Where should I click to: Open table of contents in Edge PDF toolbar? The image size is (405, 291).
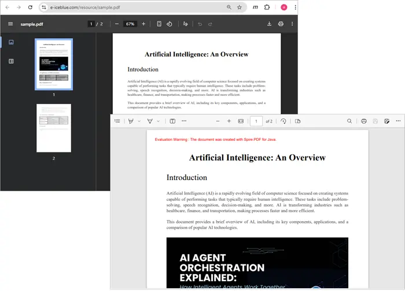pos(117,121)
